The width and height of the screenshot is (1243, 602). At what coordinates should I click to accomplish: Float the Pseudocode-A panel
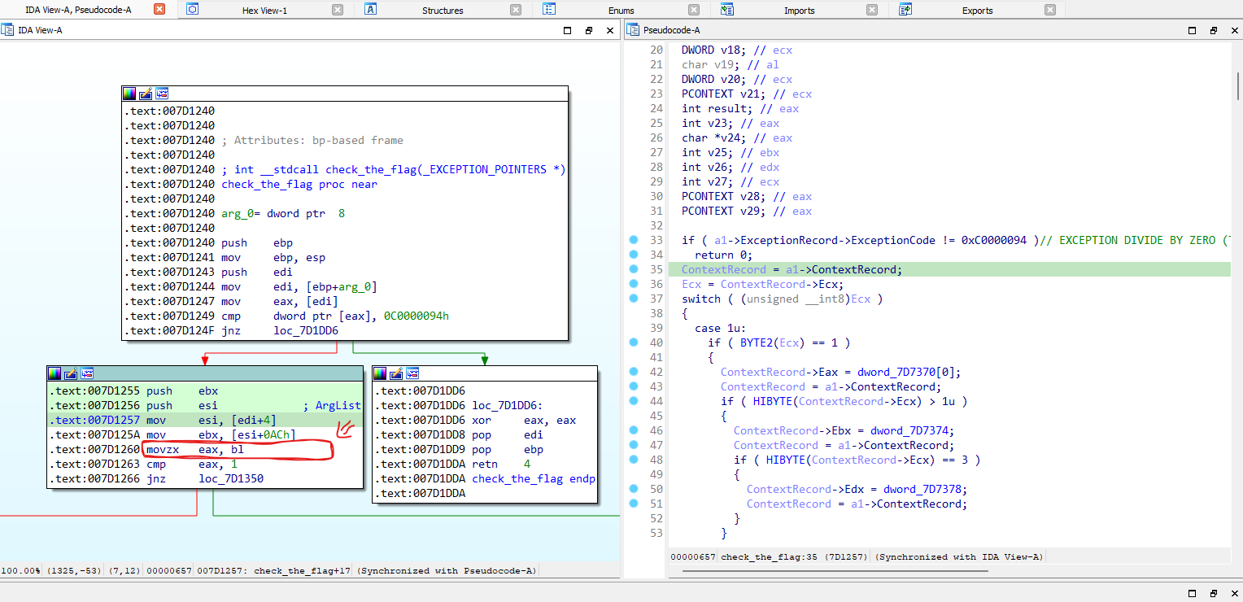point(1213,30)
